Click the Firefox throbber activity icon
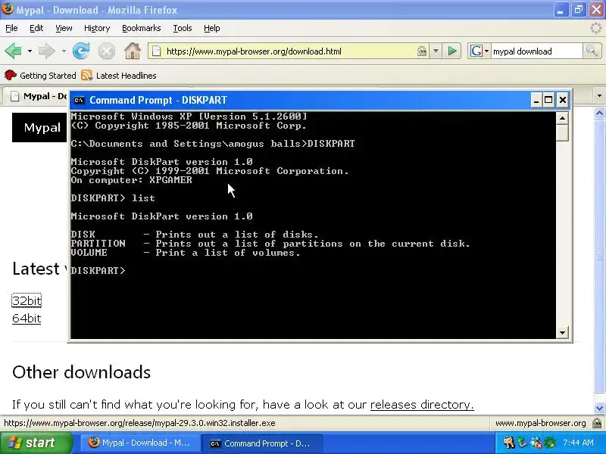Image resolution: width=606 pixels, height=454 pixels. tap(596, 28)
